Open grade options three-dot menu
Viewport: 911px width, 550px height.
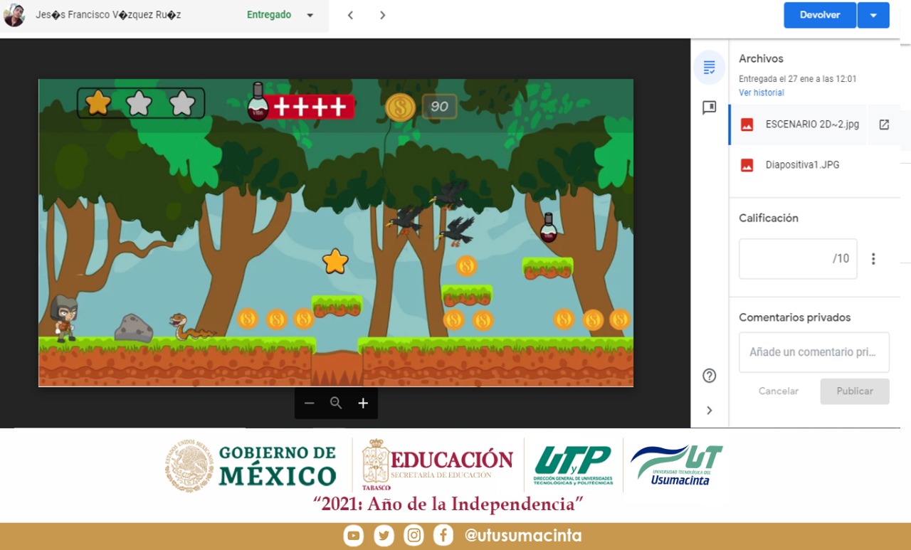point(873,259)
